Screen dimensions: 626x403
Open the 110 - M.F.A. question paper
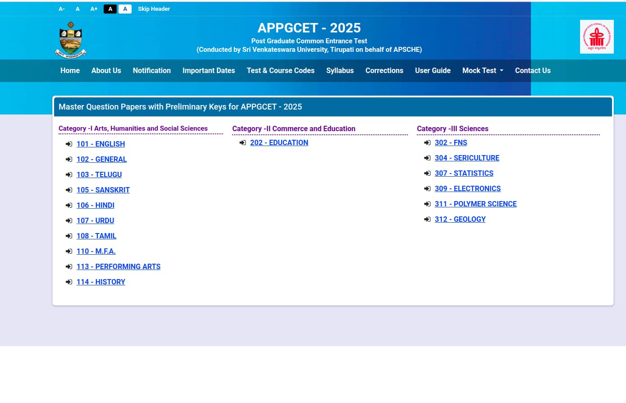pos(96,252)
